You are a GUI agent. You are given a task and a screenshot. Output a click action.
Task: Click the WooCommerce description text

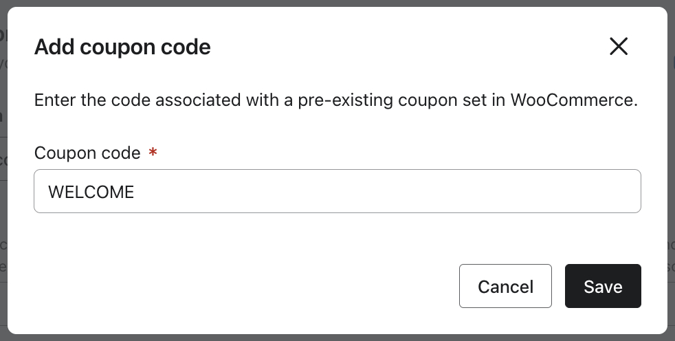336,100
